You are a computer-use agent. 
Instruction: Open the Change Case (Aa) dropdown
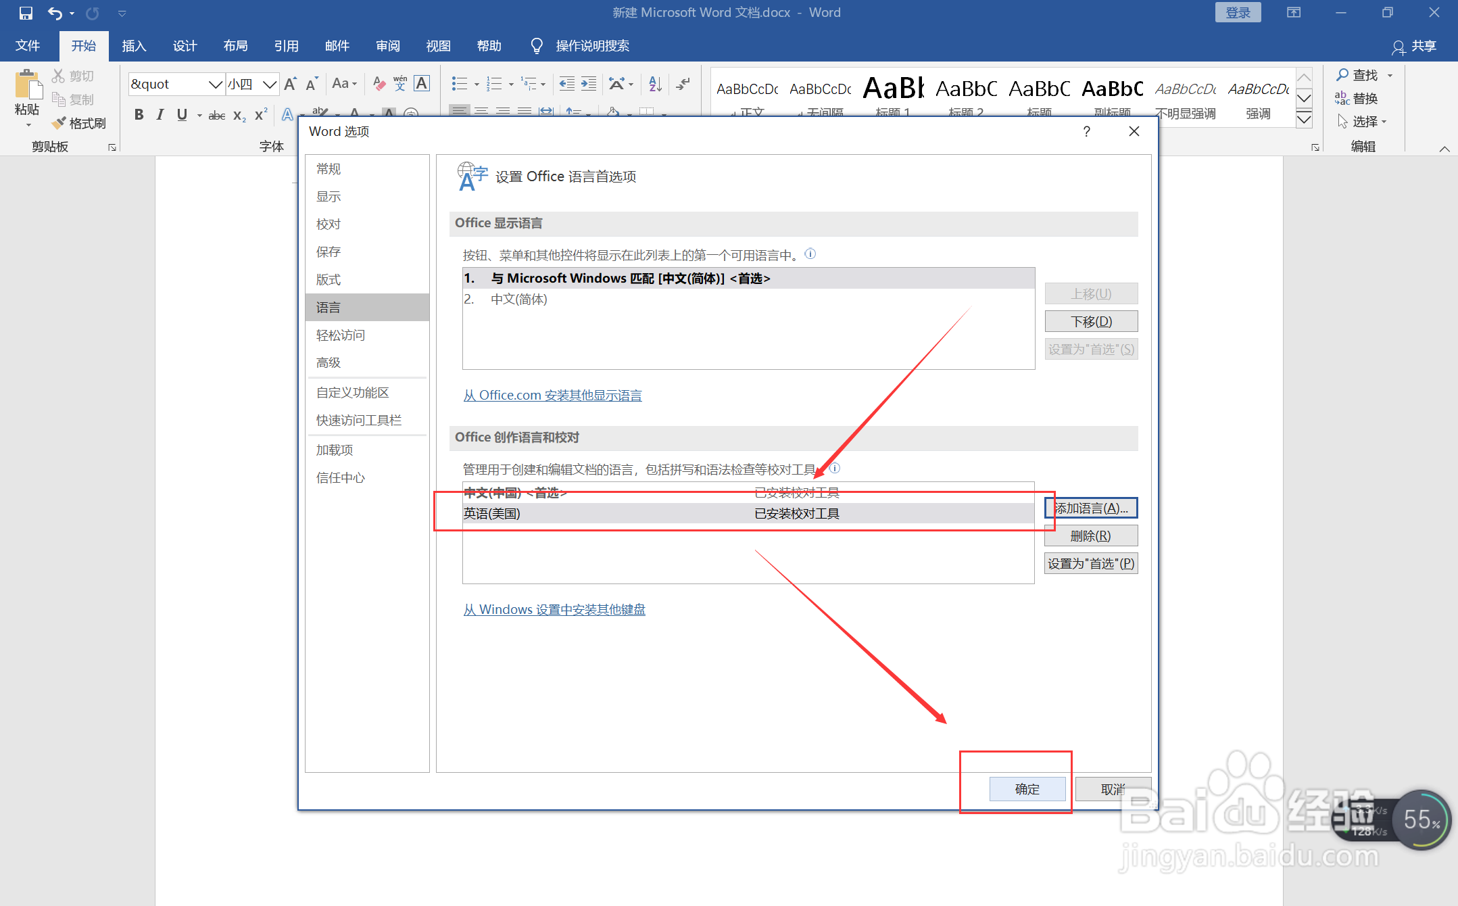[x=344, y=84]
